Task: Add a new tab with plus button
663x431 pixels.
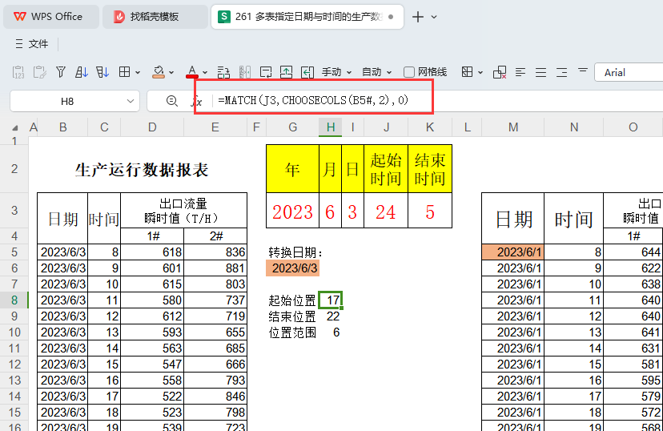Action: click(418, 17)
